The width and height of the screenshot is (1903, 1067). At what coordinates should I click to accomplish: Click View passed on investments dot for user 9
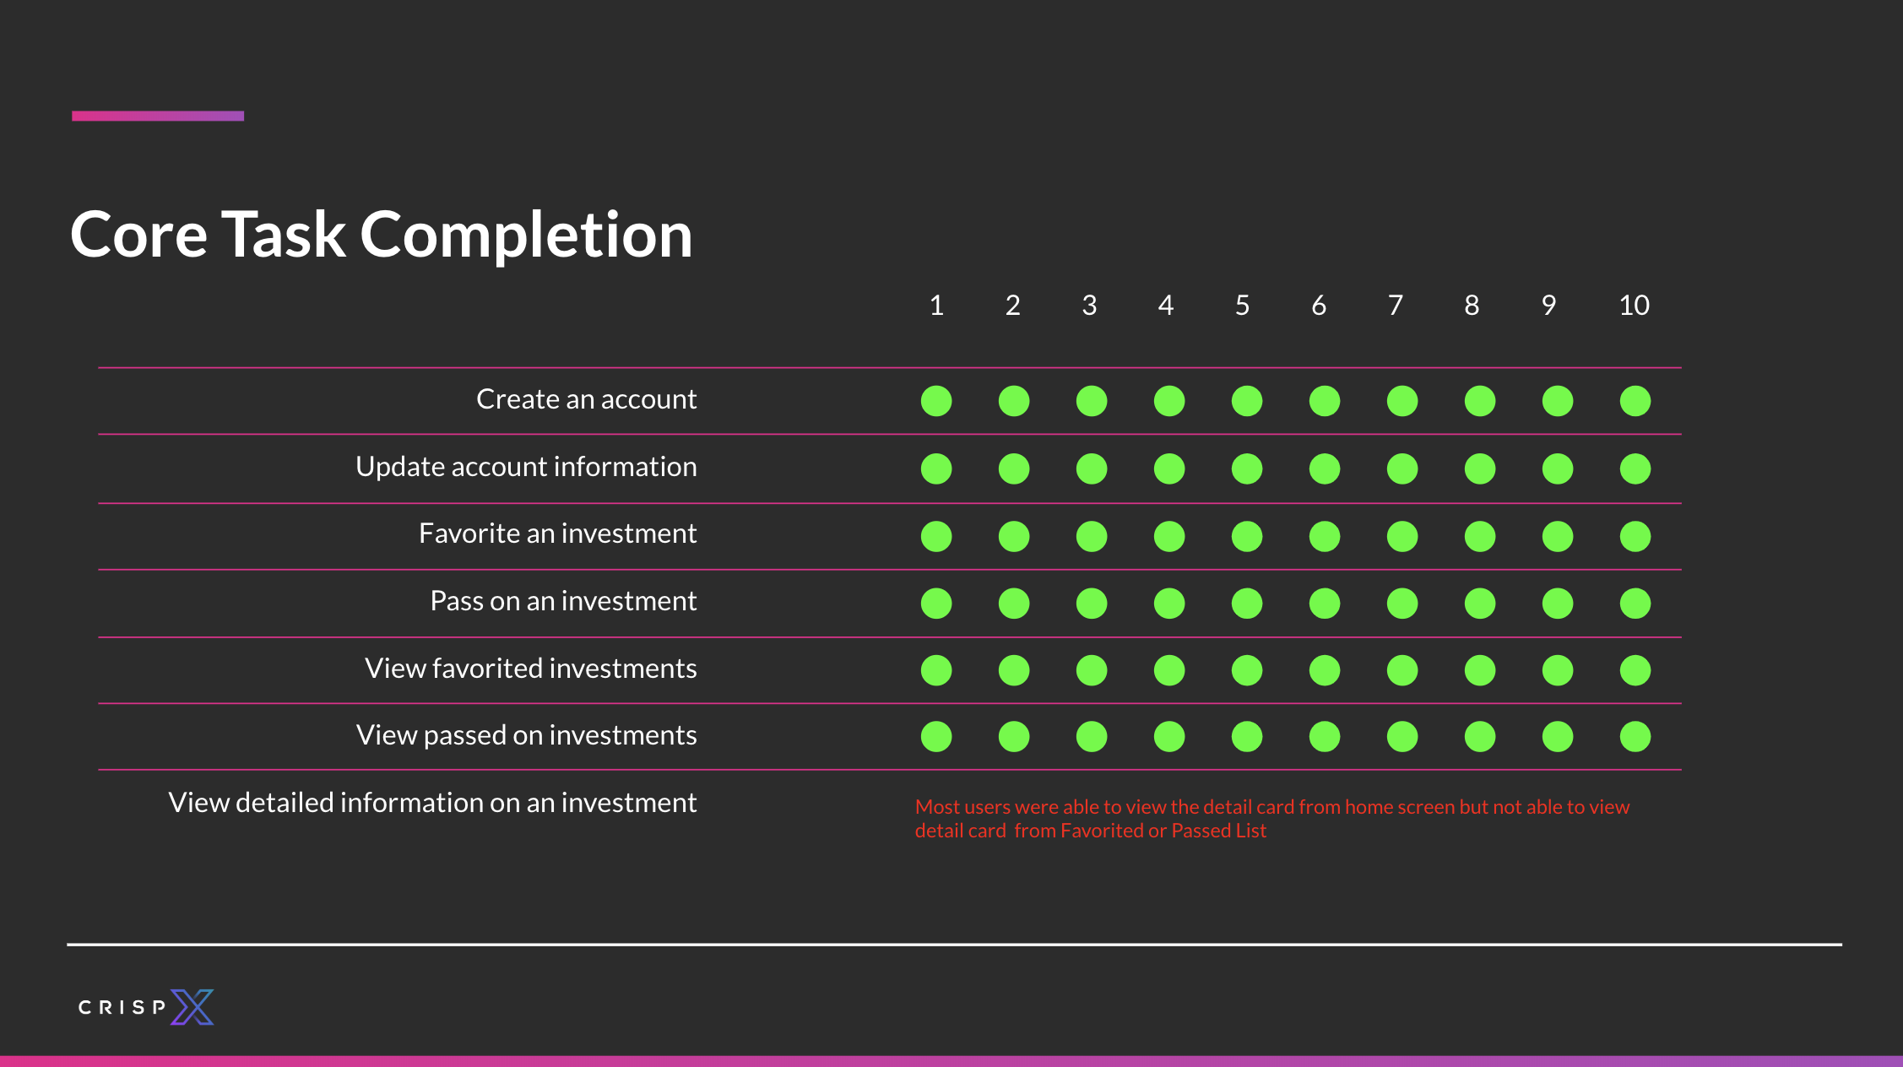pos(1558,736)
